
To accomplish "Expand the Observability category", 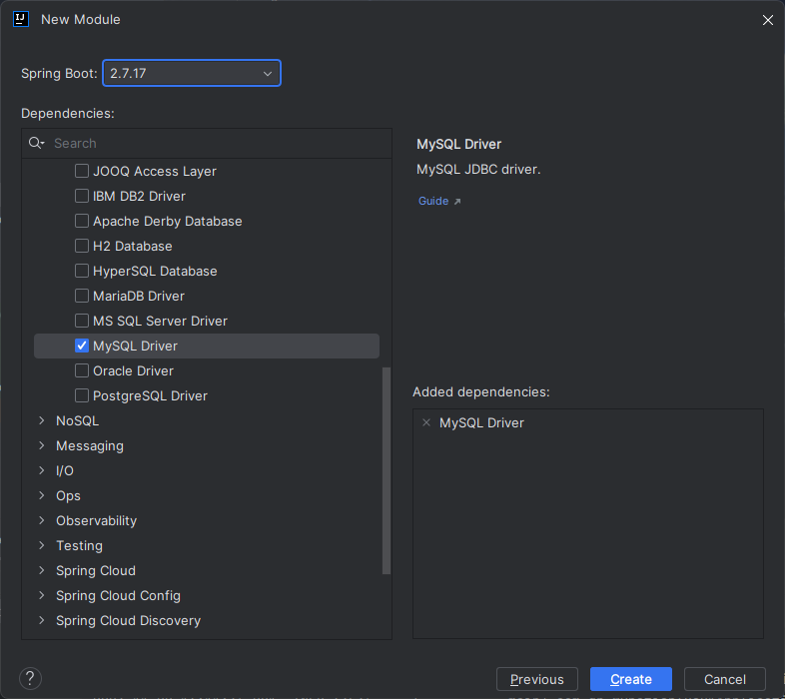I will [x=42, y=520].
